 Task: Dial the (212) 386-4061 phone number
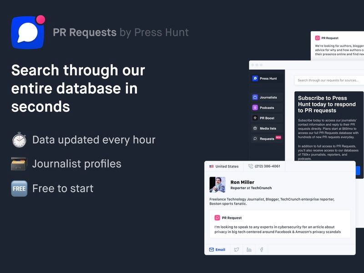point(268,167)
